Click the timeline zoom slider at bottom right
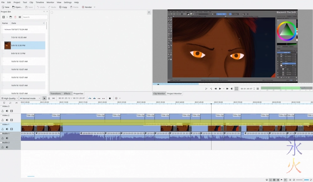The image size is (313, 182). coord(303,180)
